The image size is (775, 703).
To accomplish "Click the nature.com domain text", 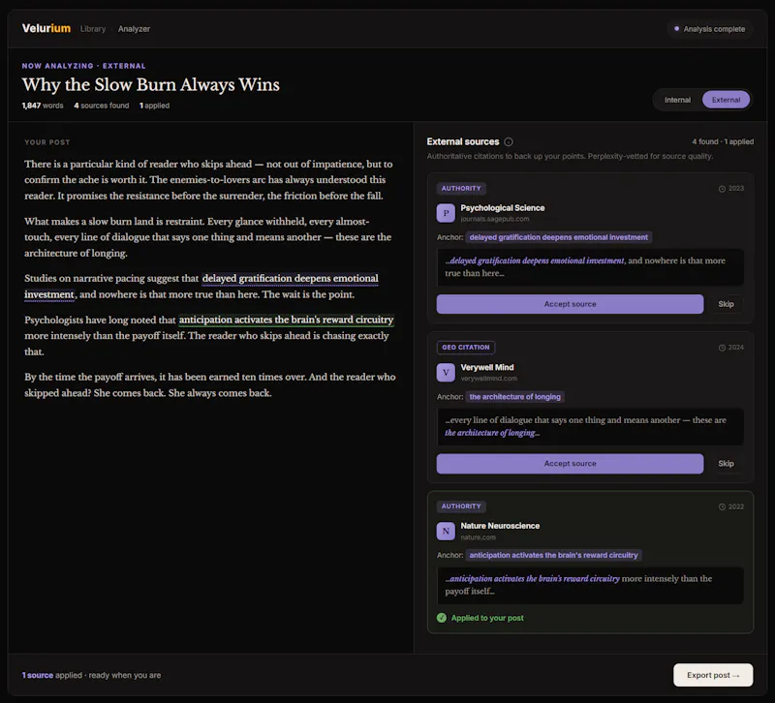I will click(x=478, y=537).
